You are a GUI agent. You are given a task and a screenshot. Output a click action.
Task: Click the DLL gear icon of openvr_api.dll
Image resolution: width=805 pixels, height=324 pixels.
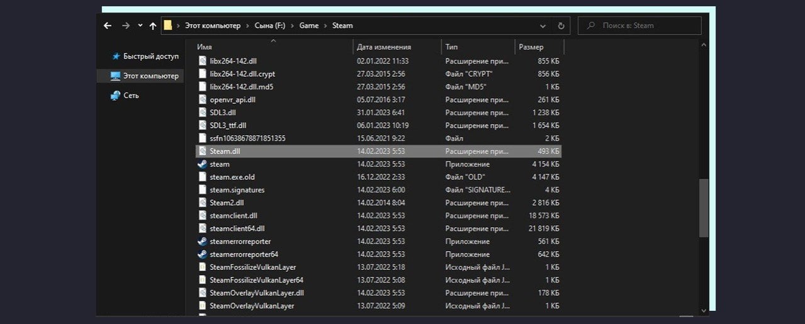click(202, 99)
